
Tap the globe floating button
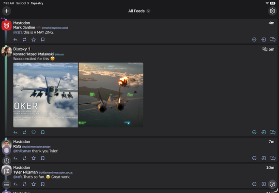click(7, 151)
